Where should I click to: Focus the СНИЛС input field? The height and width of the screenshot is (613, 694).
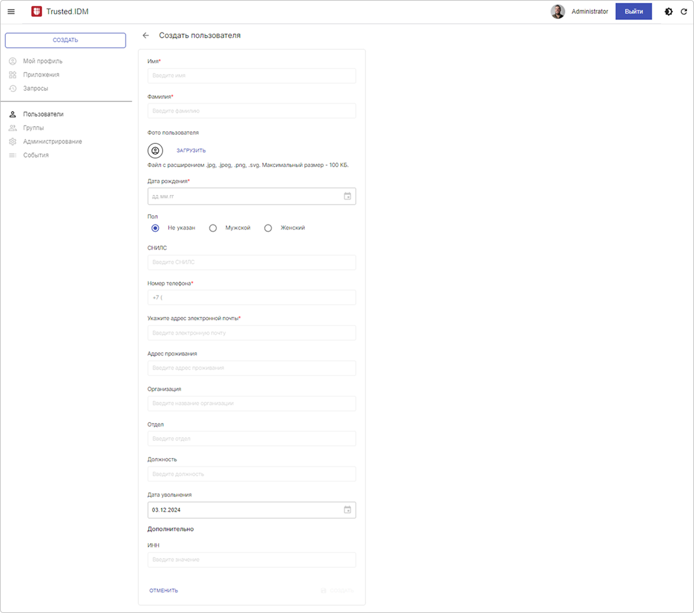pyautogui.click(x=252, y=262)
